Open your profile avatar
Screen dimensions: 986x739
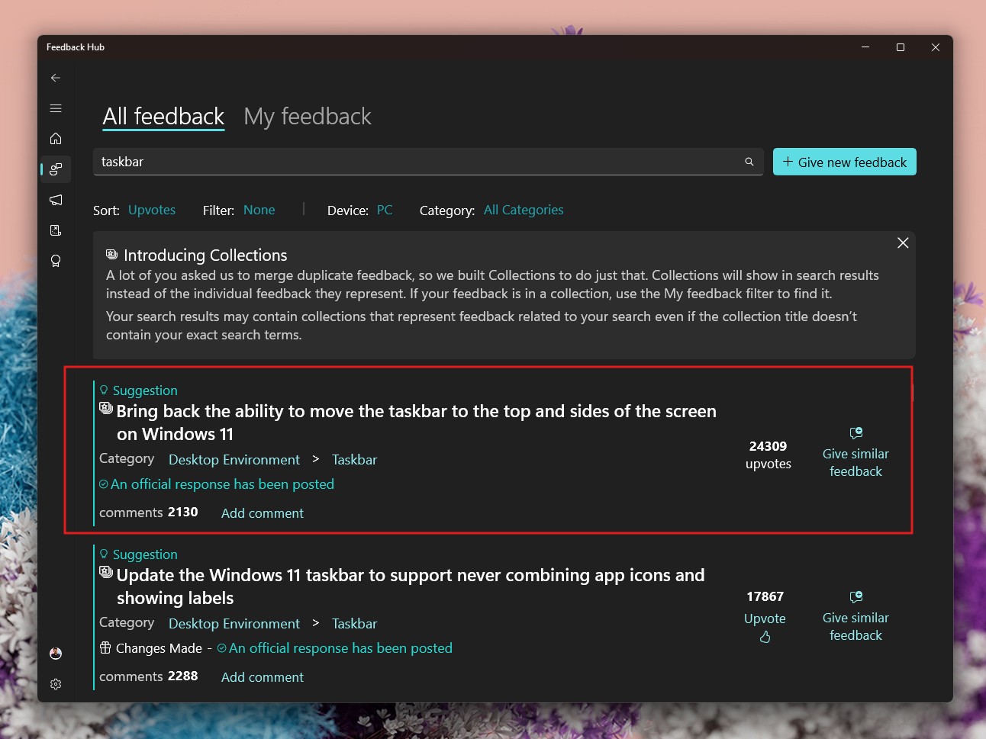55,653
